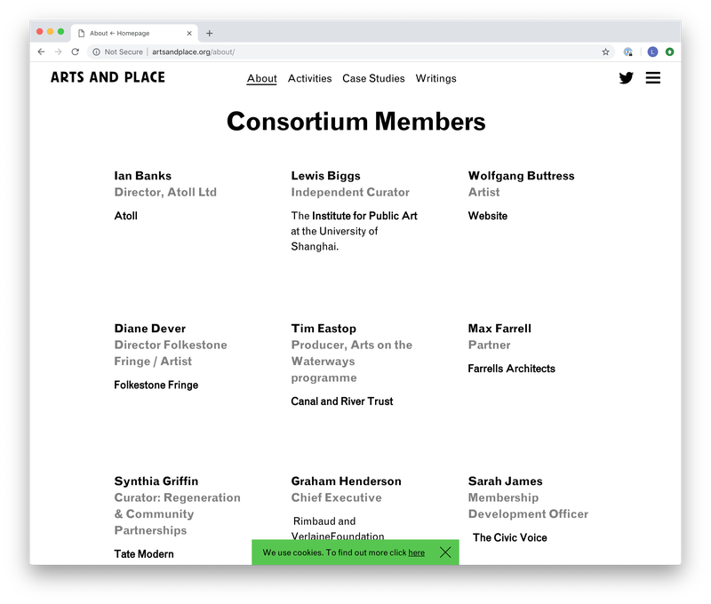Reload the page with the refresh icon
Screen dimensions: 711x604
coord(76,52)
